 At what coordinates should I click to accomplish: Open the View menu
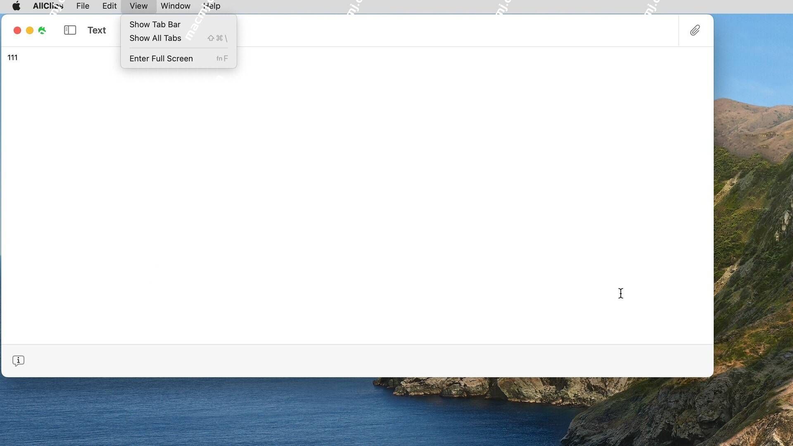tap(138, 6)
